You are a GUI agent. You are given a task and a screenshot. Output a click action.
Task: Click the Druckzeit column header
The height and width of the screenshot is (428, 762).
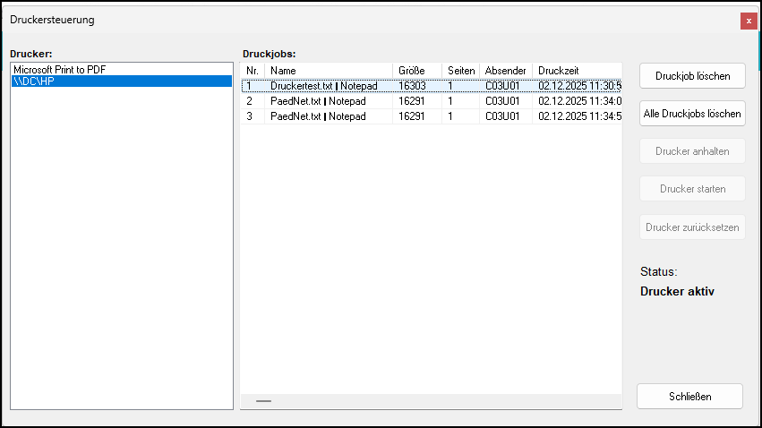point(576,71)
